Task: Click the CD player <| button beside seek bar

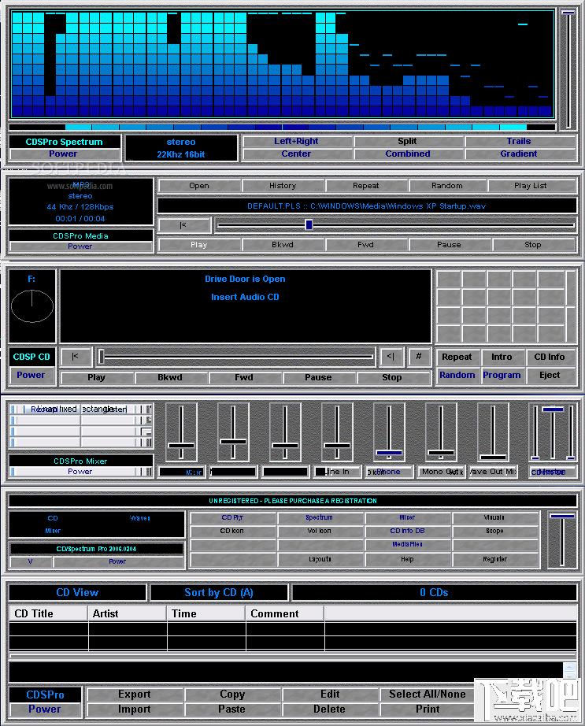Action: 391,357
